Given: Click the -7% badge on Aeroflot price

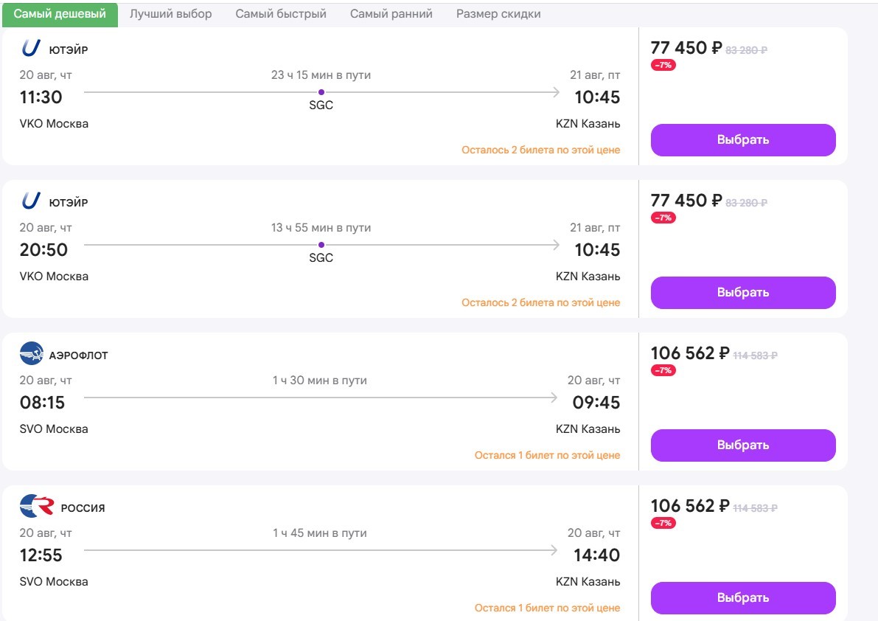Looking at the screenshot, I should [663, 370].
